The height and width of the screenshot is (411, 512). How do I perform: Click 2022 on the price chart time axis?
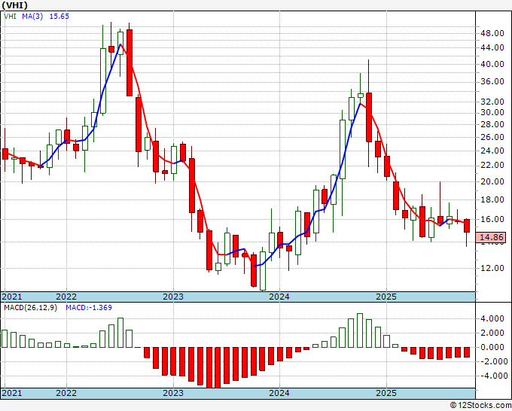66,297
